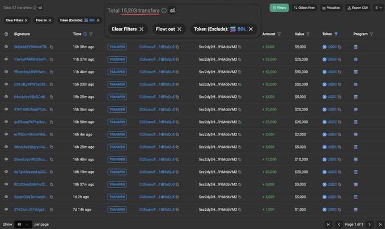Go to the first page of results
Screen dimensions: 385x229
[x=328, y=224]
